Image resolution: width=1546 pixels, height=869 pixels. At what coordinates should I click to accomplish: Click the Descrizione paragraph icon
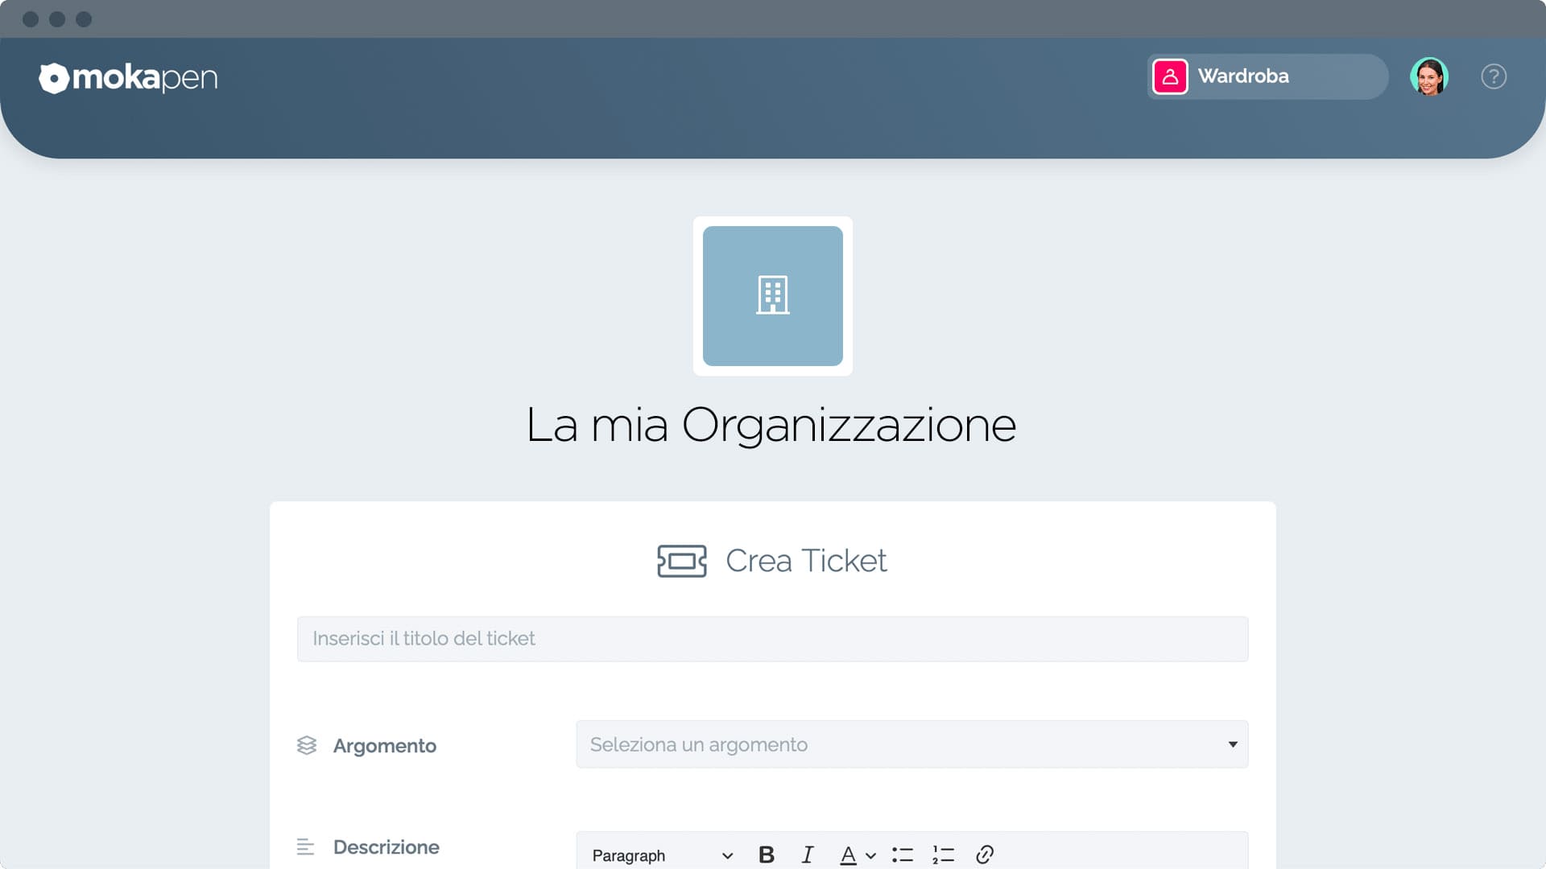[x=306, y=846]
